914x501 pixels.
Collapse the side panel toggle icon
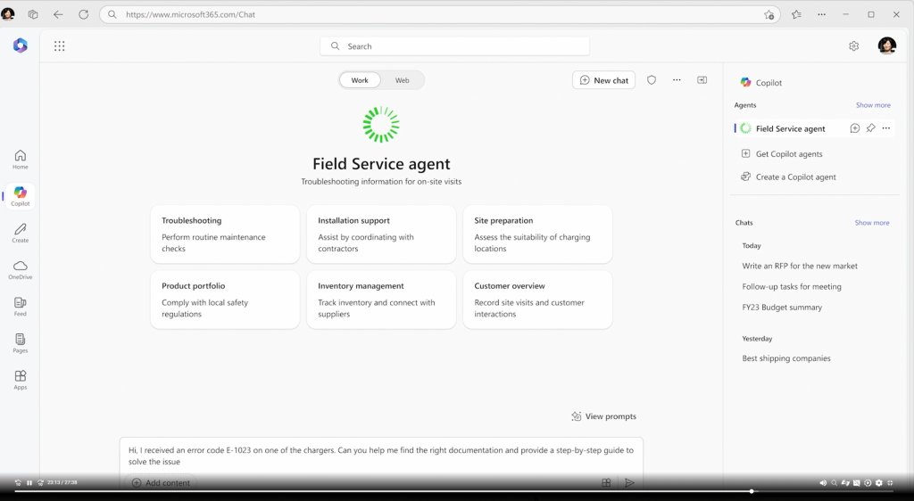tap(702, 80)
